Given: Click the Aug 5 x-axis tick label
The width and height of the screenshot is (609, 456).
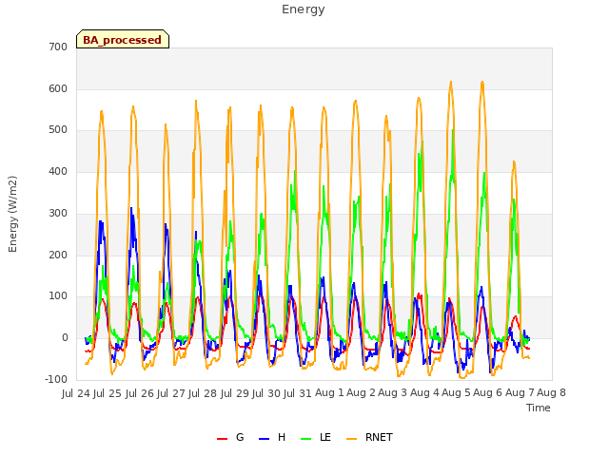Looking at the screenshot, I should click(x=457, y=393).
